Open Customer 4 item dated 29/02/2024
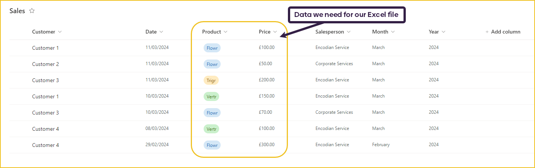 click(x=45, y=145)
